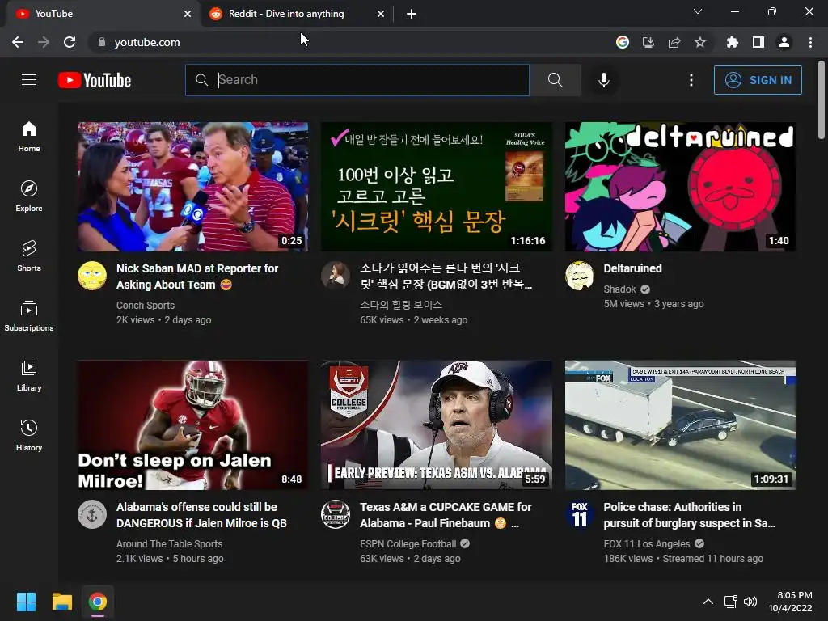
Task: Reload the page
Action: click(70, 42)
